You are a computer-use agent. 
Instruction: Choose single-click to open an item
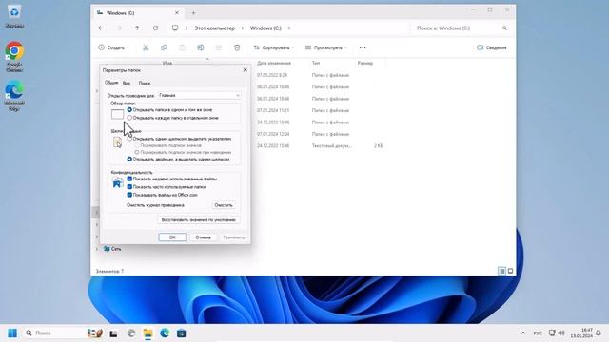(129, 139)
